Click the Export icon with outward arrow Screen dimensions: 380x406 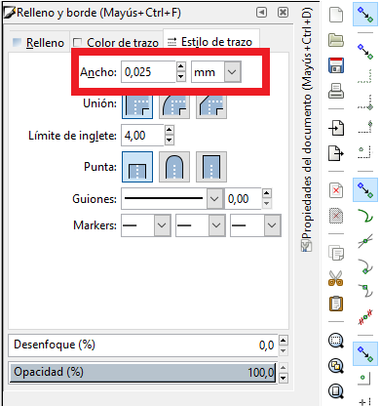pos(336,153)
